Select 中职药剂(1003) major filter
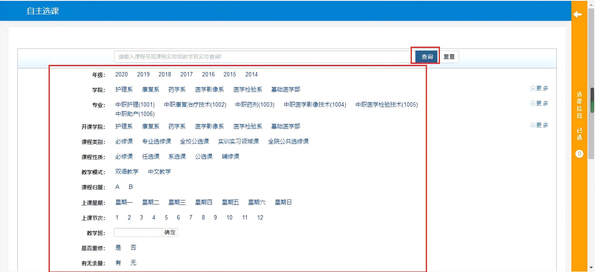The image size is (595, 272). click(255, 105)
